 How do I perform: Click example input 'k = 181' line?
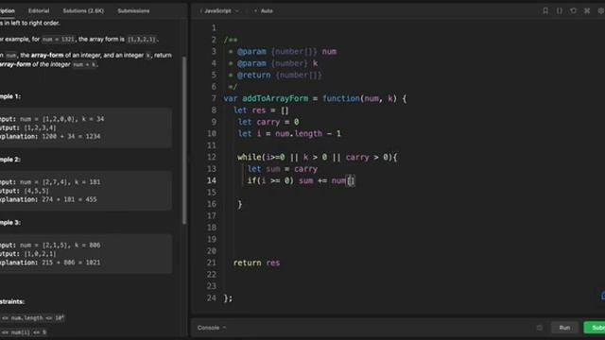(x=50, y=182)
